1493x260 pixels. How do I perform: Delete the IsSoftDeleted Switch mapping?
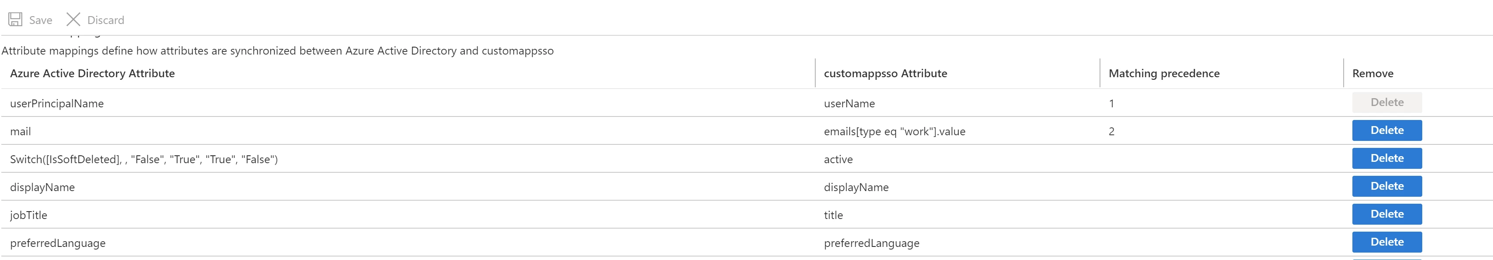tap(1386, 158)
